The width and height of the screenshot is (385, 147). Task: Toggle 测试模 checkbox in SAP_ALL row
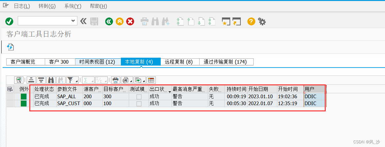139,97
